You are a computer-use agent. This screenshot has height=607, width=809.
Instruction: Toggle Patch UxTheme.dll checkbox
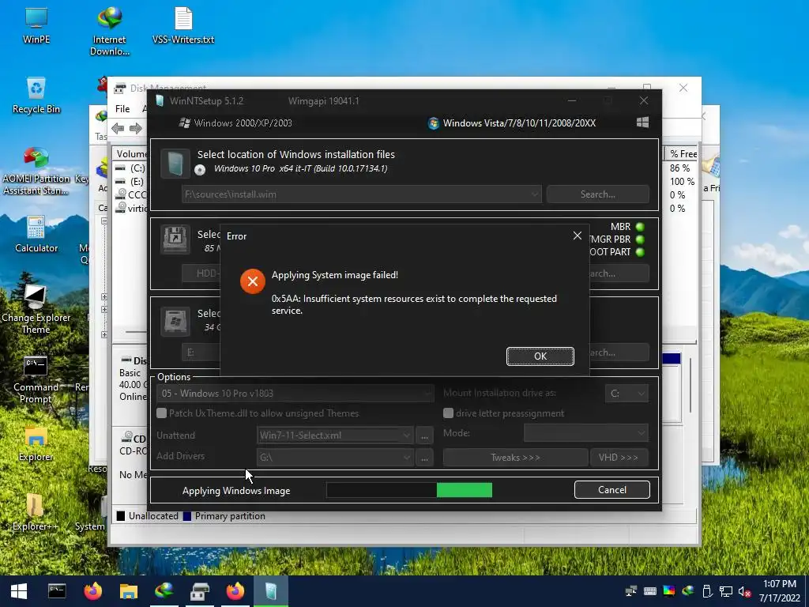[161, 413]
